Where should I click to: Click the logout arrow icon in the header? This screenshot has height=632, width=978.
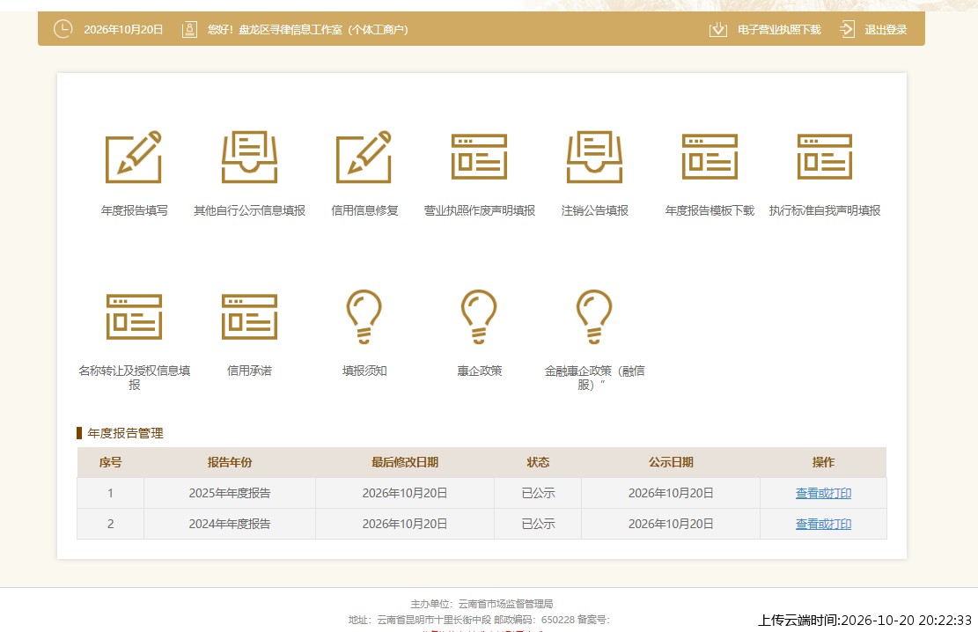point(847,29)
